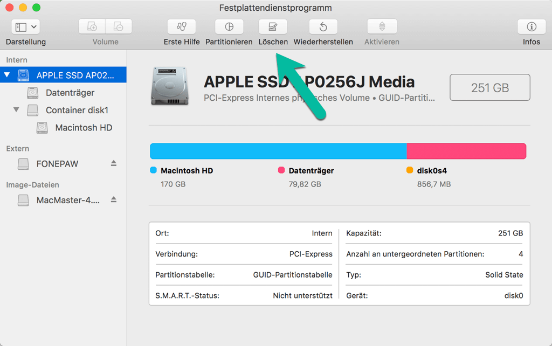This screenshot has width=552, height=346.
Task: Click the pink Datenträger usage bar
Action: [466, 151]
